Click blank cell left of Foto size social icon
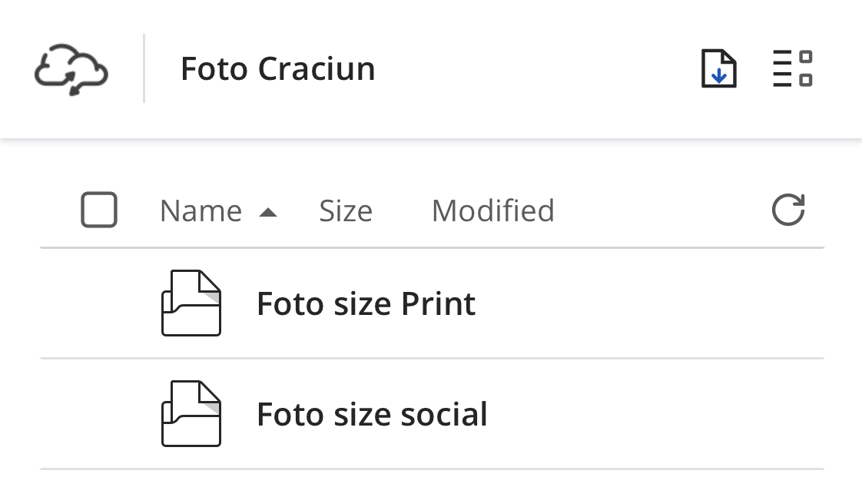The image size is (862, 497). tap(99, 415)
